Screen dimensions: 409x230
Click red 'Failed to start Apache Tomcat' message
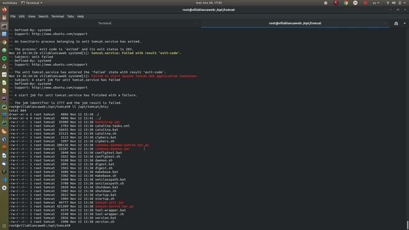pyautogui.click(x=145, y=76)
